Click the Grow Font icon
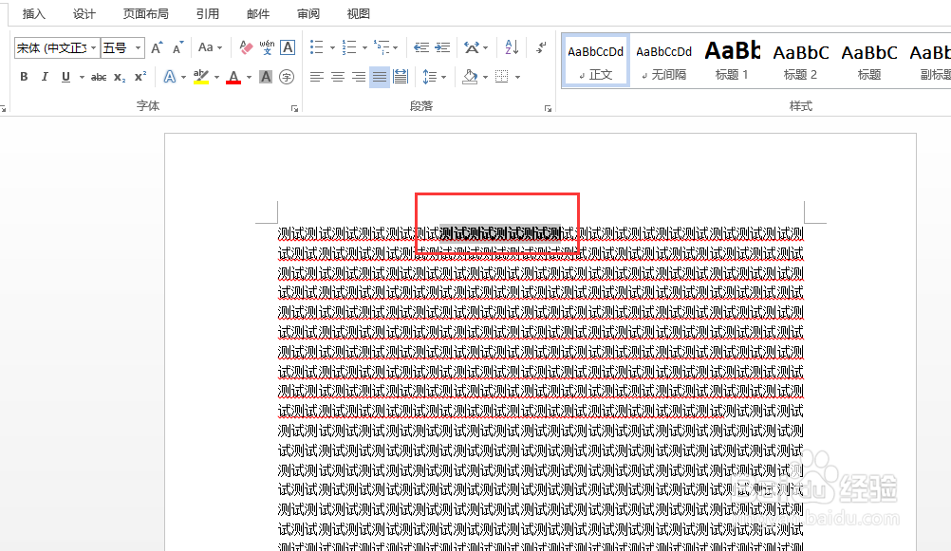The image size is (951, 551). coord(157,47)
